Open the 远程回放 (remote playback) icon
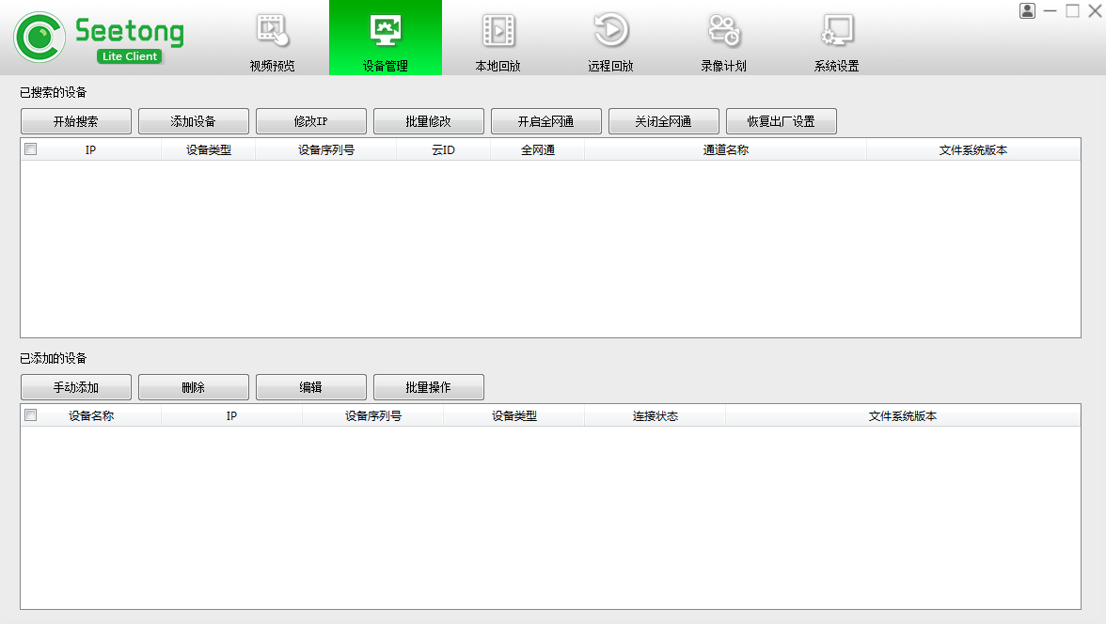The image size is (1106, 624). (x=610, y=38)
